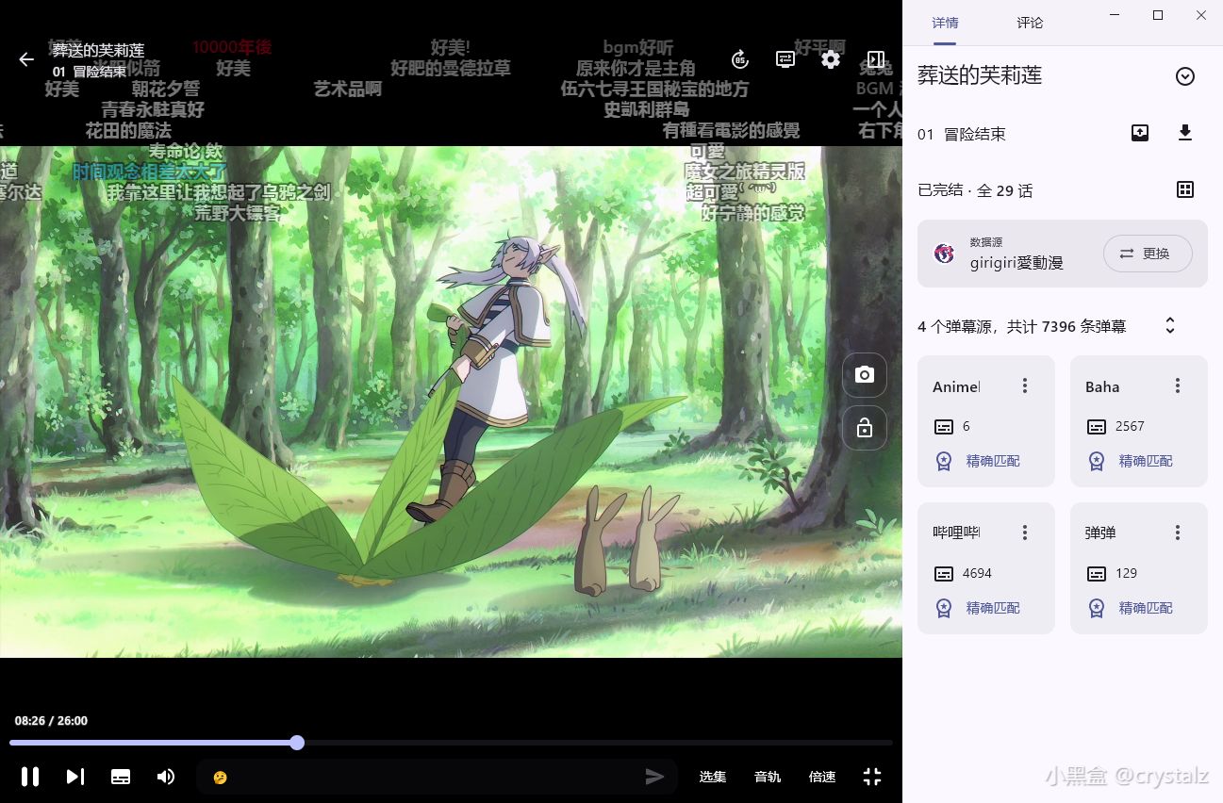Click the danmaku text input field
This screenshot has width=1223, height=803.
pos(437,777)
